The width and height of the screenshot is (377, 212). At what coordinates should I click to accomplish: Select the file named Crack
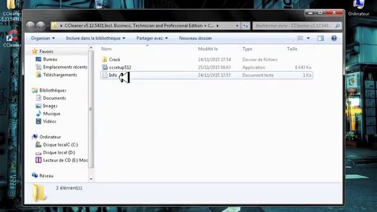click(114, 59)
